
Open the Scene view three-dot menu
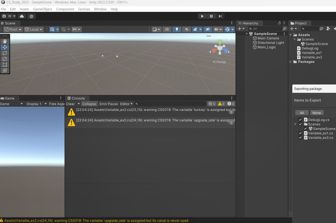coord(232,23)
